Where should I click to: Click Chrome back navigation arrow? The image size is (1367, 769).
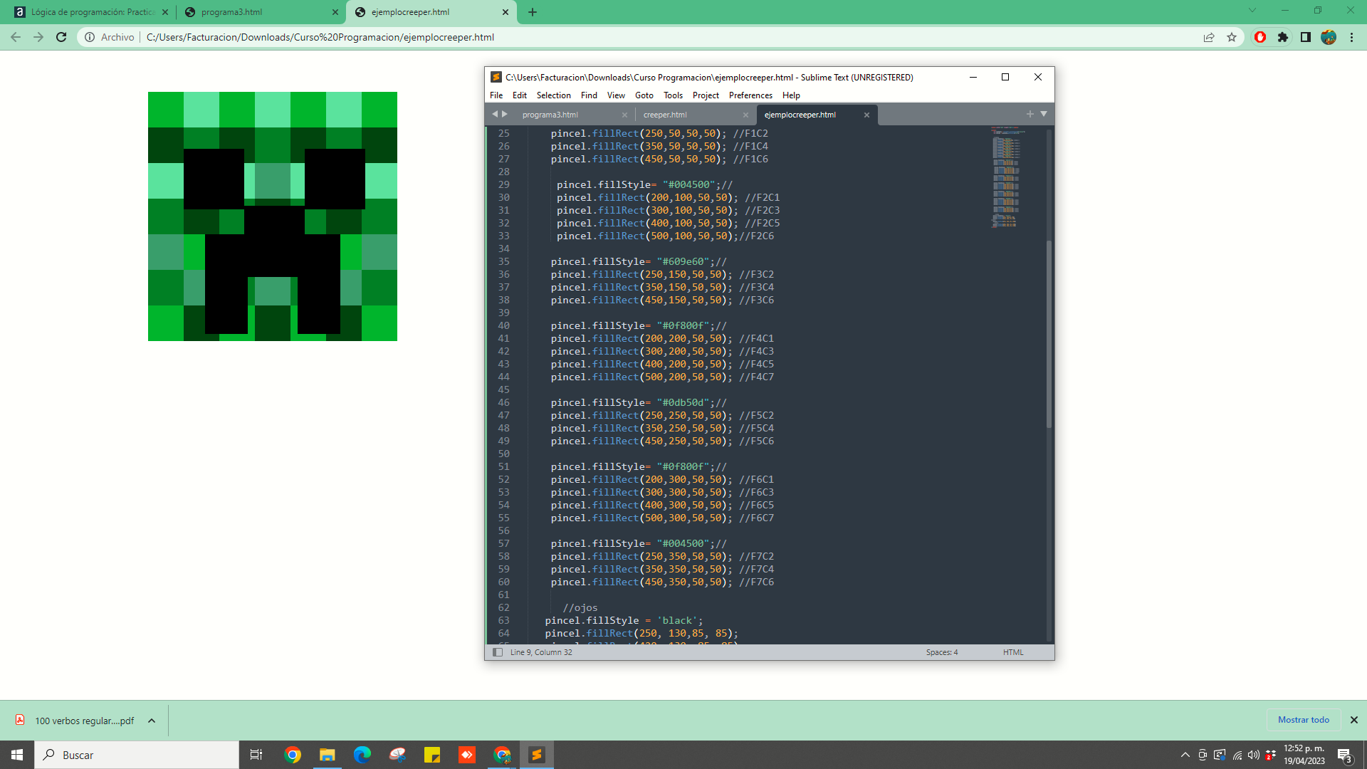[16, 37]
